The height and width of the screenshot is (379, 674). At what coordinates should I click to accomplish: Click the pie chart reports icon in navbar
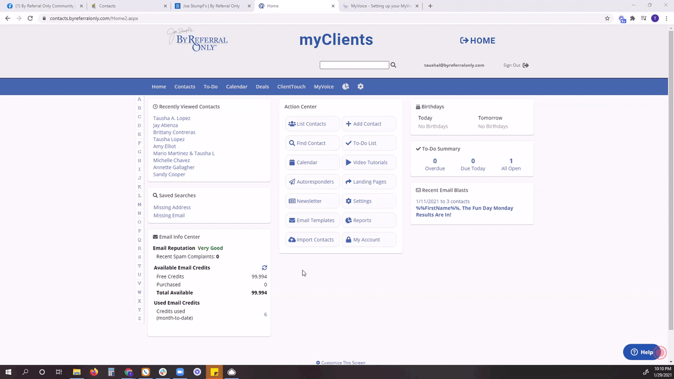click(345, 86)
